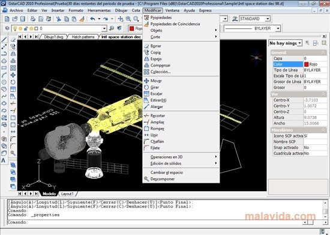Viewport: 330px width, 235px height.
Task: Open the Express menu
Action: coord(205,10)
